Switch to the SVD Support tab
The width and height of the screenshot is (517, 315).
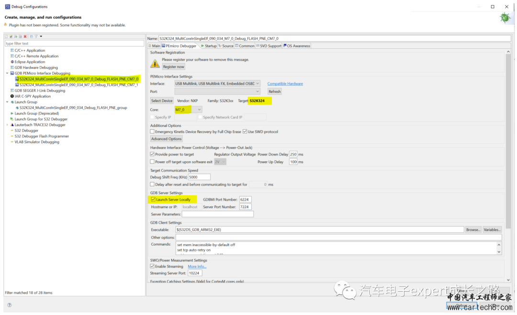click(269, 46)
